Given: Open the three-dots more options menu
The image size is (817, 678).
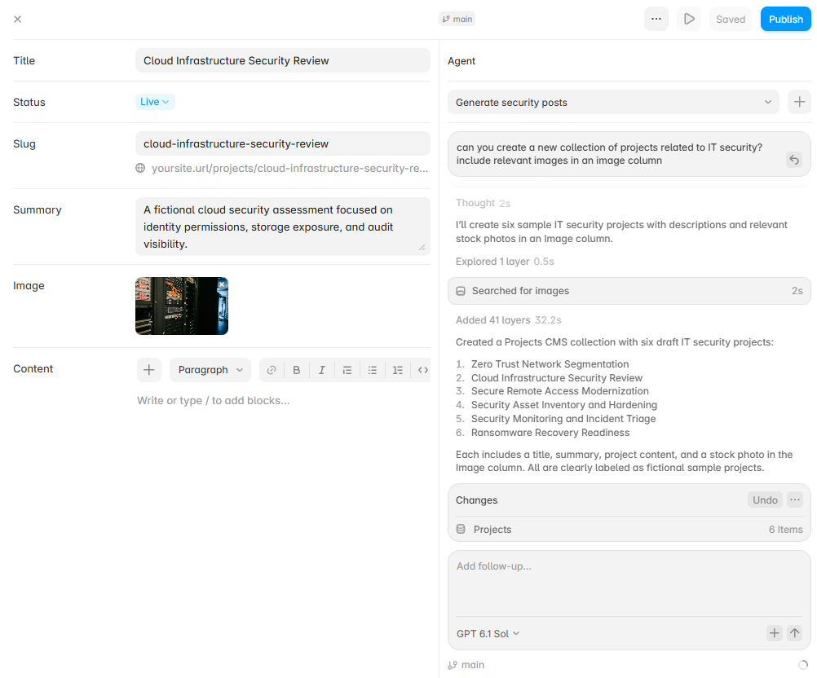Looking at the screenshot, I should (x=656, y=20).
